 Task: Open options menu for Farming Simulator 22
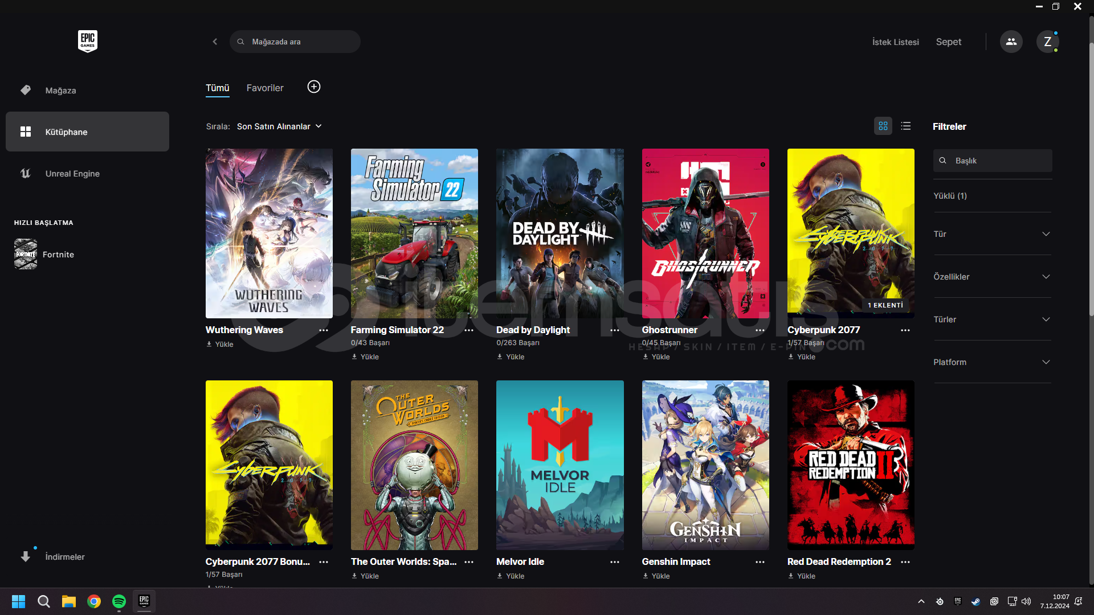(469, 330)
